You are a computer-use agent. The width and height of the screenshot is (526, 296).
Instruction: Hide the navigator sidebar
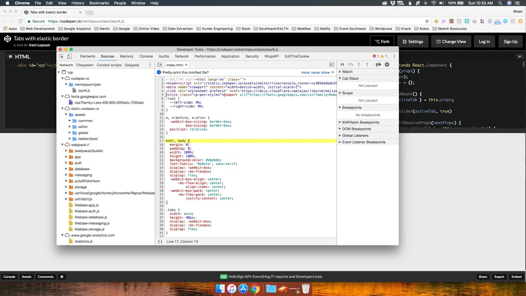click(159, 65)
